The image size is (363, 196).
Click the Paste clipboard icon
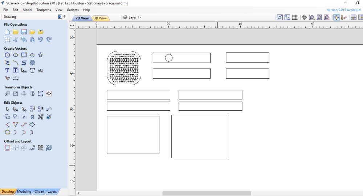point(32,40)
